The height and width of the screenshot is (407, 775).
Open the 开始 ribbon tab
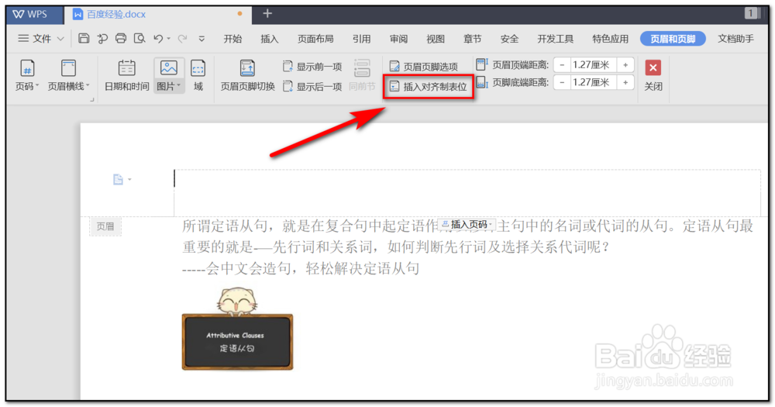(x=232, y=39)
